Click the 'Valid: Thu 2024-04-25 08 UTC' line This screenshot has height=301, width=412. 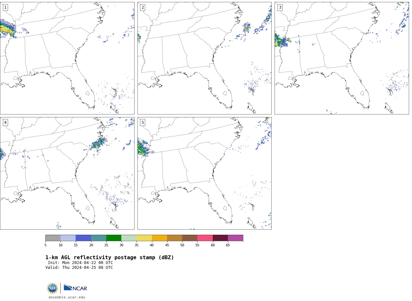79,268
